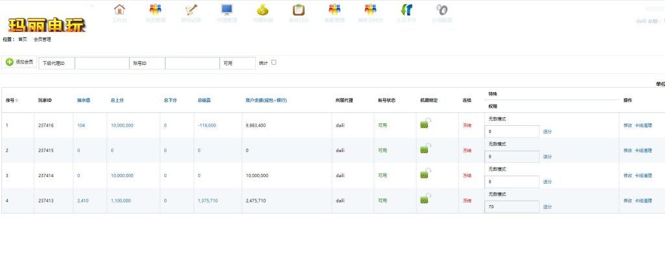Click 卡线清理 for player 237415
The height and width of the screenshot is (270, 665).
[644, 151]
